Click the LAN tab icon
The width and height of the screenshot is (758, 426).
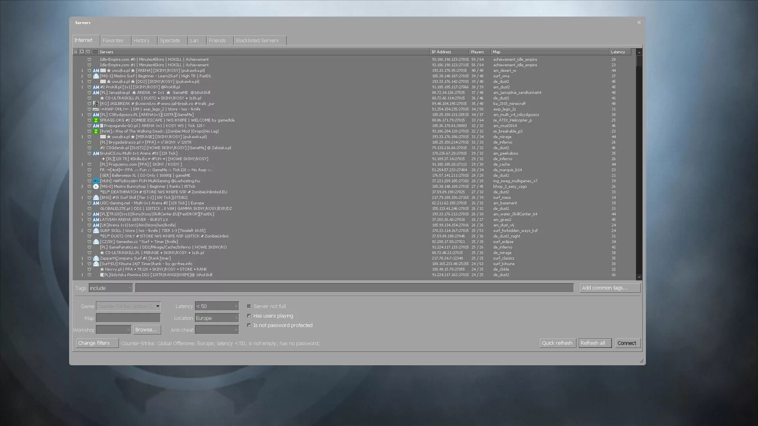pos(194,40)
